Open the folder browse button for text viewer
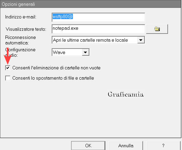 click(x=157, y=29)
